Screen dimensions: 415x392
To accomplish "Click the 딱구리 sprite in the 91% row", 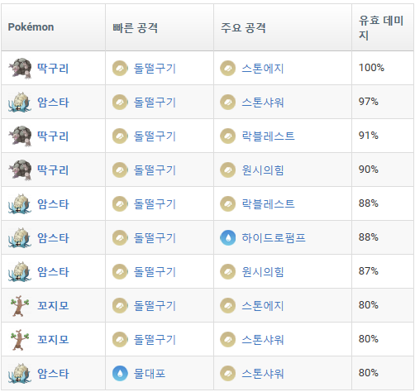I will click(20, 136).
